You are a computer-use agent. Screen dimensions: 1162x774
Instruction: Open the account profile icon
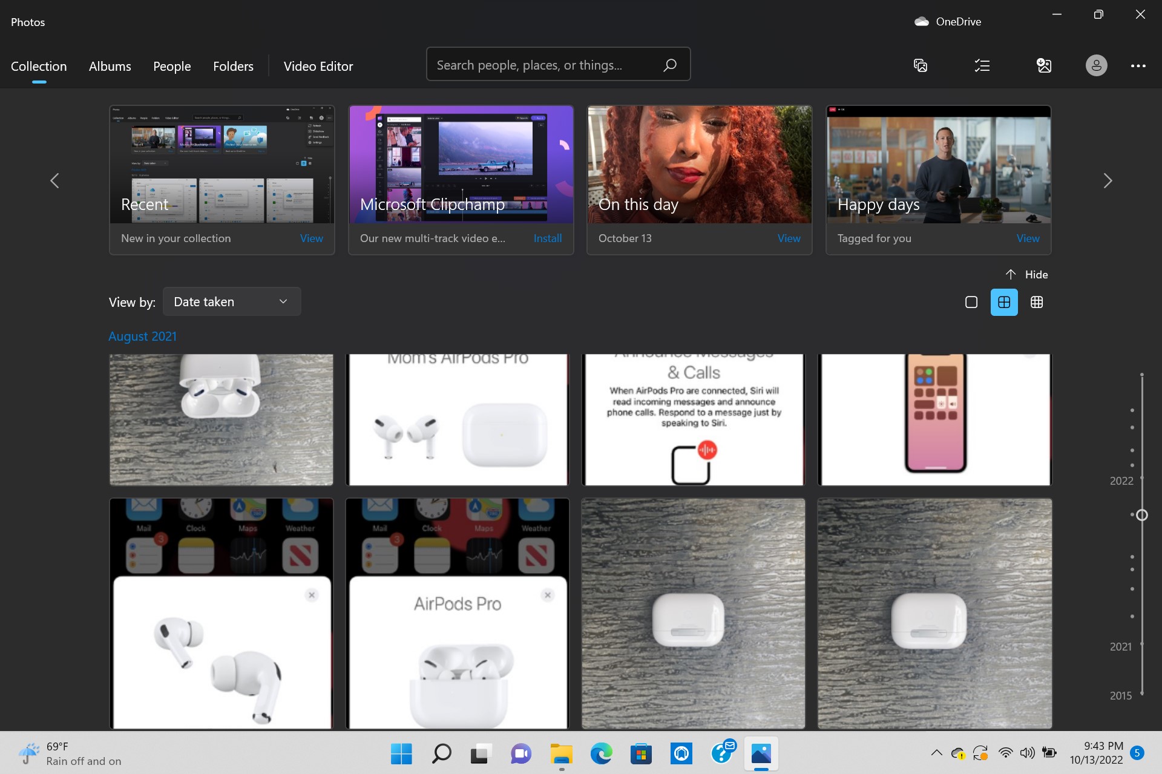pyautogui.click(x=1096, y=65)
